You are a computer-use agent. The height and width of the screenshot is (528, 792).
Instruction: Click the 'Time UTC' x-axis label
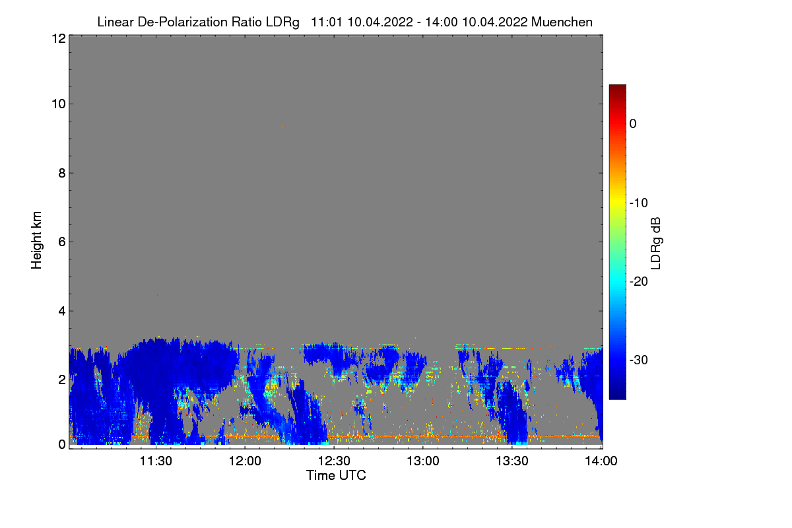(336, 475)
